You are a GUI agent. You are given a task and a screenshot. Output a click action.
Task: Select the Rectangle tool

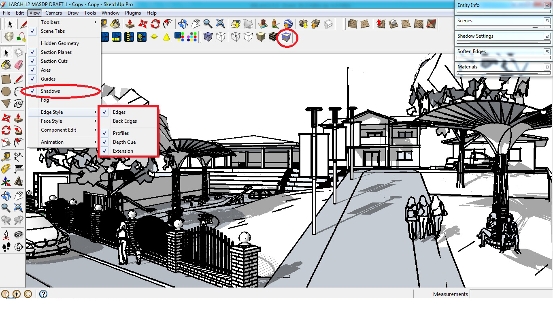pos(6,79)
